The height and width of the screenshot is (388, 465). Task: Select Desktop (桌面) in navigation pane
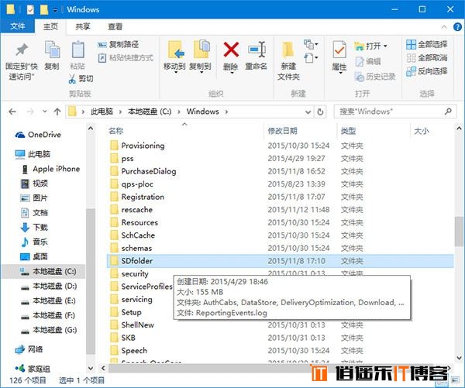(x=35, y=256)
